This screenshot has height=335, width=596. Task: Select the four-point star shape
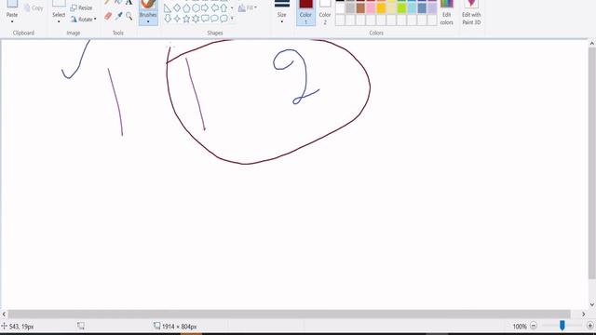click(x=177, y=19)
